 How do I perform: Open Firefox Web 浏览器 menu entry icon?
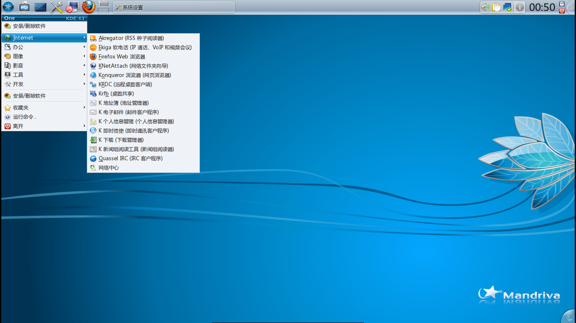point(93,57)
